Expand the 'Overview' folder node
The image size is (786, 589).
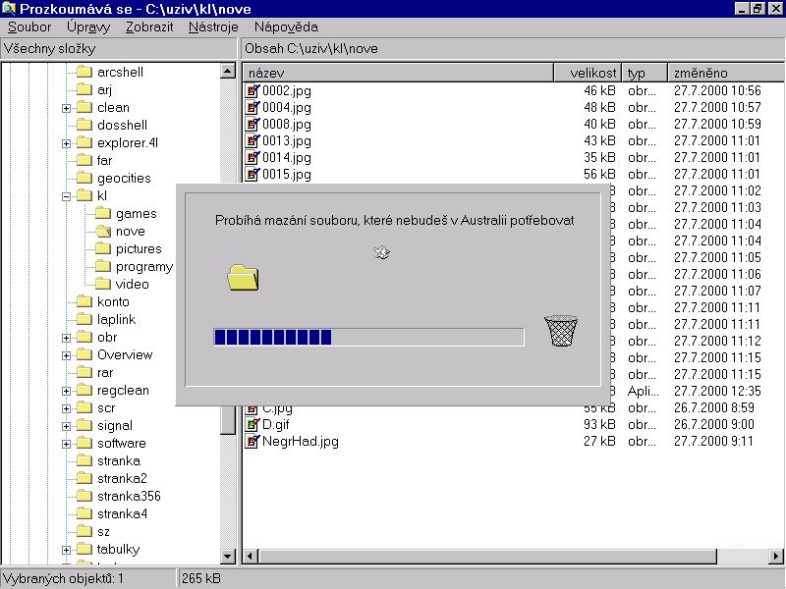67,355
